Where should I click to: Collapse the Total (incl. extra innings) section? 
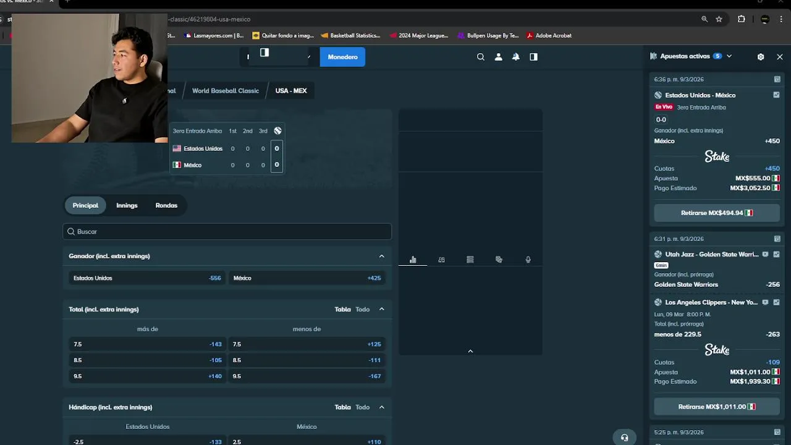[x=381, y=309]
